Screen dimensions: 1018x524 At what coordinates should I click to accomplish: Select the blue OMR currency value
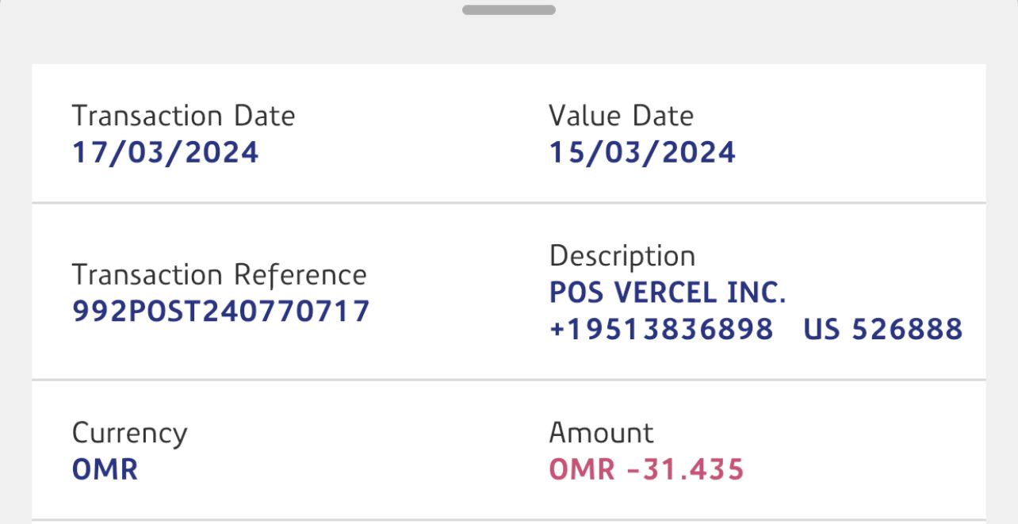pyautogui.click(x=105, y=469)
